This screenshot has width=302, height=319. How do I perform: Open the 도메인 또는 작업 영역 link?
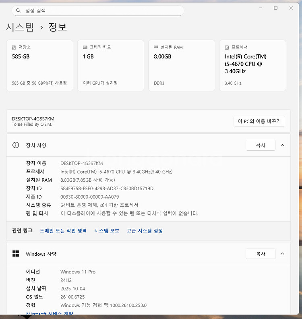point(63,231)
